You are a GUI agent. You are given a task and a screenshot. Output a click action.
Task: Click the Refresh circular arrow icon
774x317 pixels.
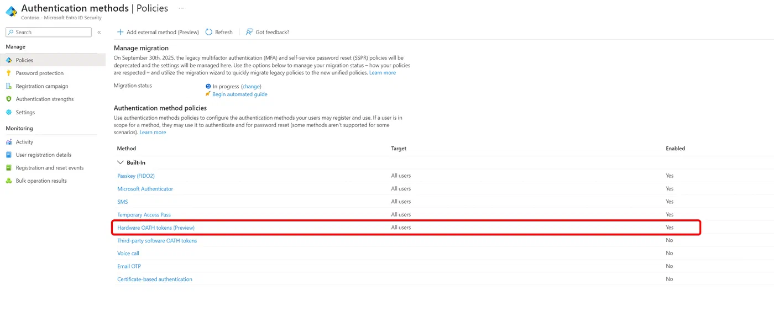click(x=208, y=32)
